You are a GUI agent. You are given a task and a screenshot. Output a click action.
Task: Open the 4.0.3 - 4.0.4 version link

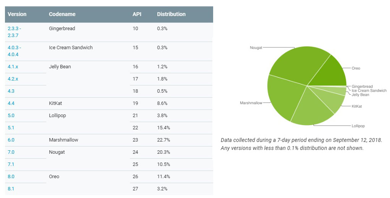[x=14, y=51]
